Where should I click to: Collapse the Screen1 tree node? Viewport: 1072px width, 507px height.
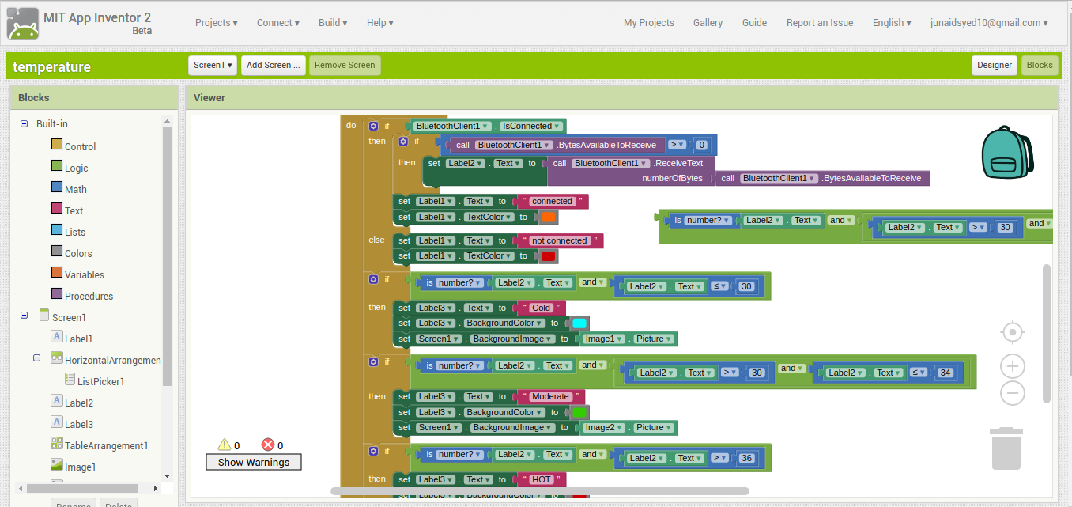tap(24, 316)
